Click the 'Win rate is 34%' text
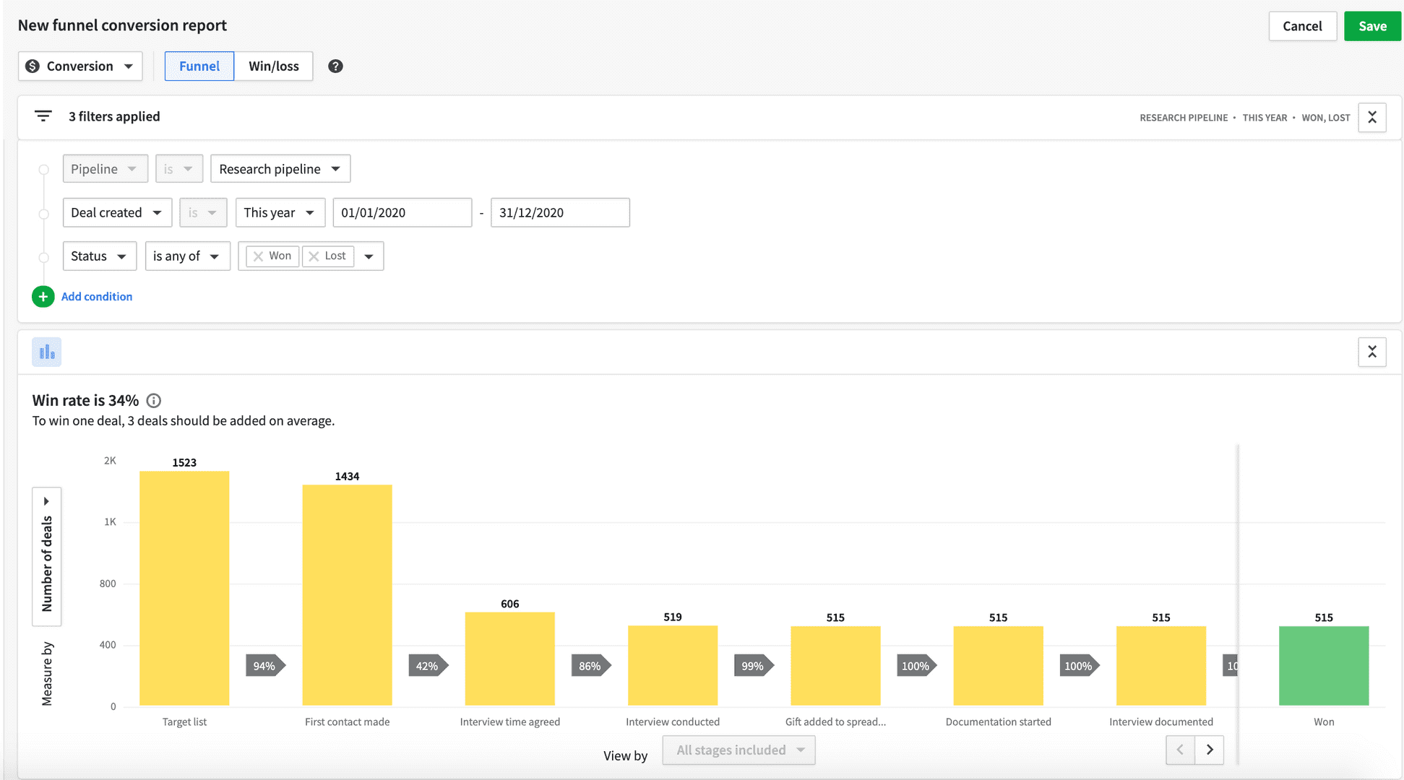The image size is (1404, 780). (x=85, y=401)
